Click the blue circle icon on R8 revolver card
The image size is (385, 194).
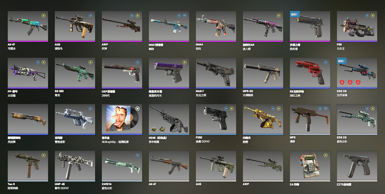pos(325,62)
